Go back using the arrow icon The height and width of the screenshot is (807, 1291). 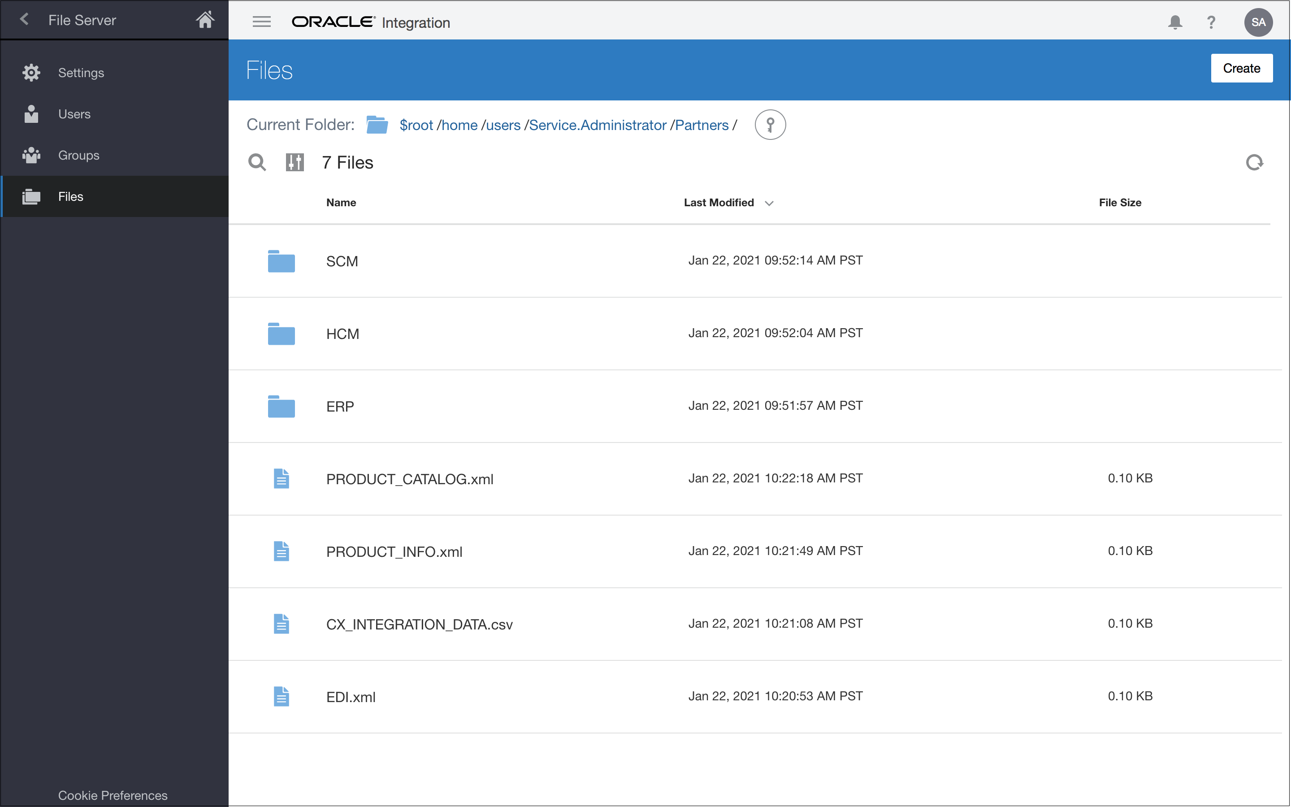(x=25, y=19)
